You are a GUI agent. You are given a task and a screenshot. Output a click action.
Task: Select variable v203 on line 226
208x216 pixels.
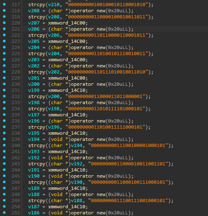pos(34,60)
